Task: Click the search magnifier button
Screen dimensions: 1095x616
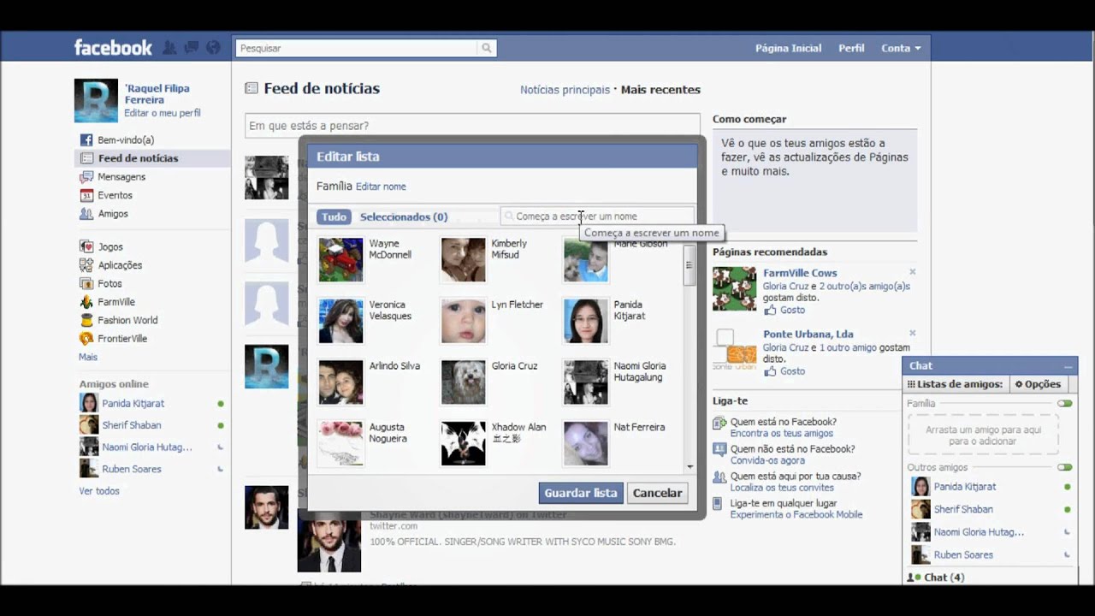Action: [487, 48]
